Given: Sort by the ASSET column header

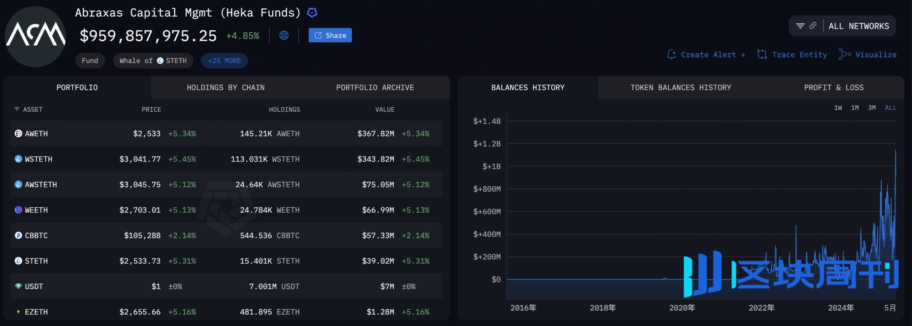Looking at the screenshot, I should [x=32, y=109].
